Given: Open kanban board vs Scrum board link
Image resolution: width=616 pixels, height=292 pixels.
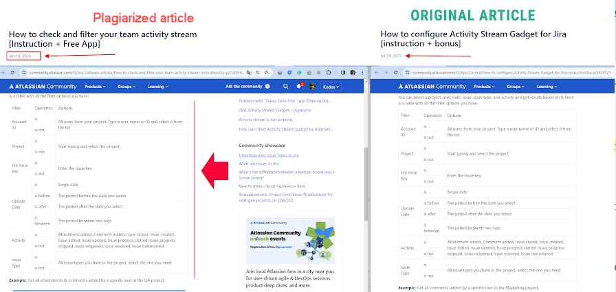Looking at the screenshot, I should pos(287,175).
